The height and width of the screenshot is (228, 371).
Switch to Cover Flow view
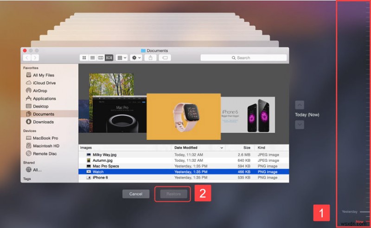point(109,58)
